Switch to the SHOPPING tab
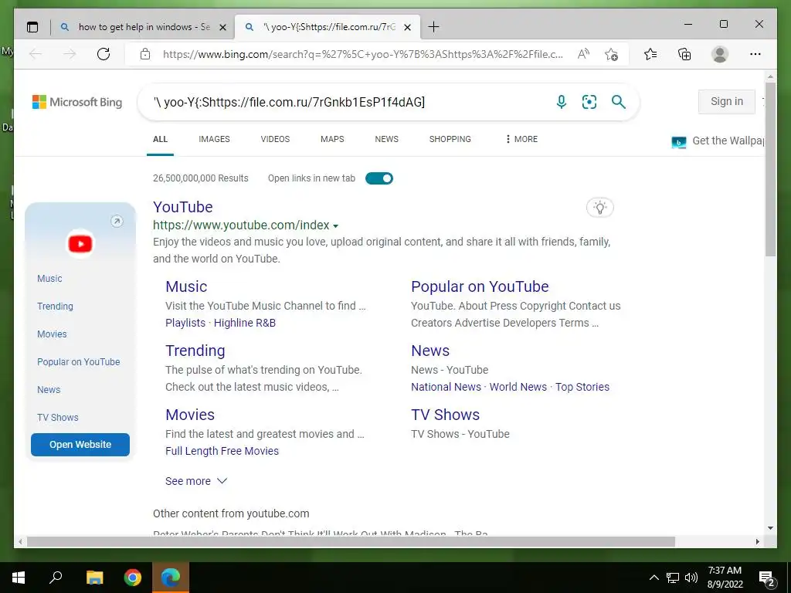 (x=450, y=139)
